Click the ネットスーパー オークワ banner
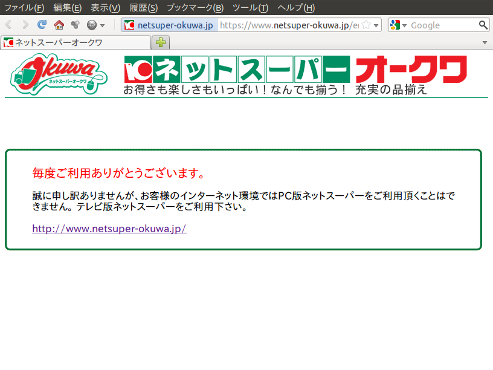Image resolution: width=493 pixels, height=370 pixels. [x=296, y=70]
